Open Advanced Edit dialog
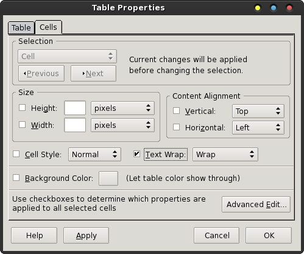 point(256,204)
